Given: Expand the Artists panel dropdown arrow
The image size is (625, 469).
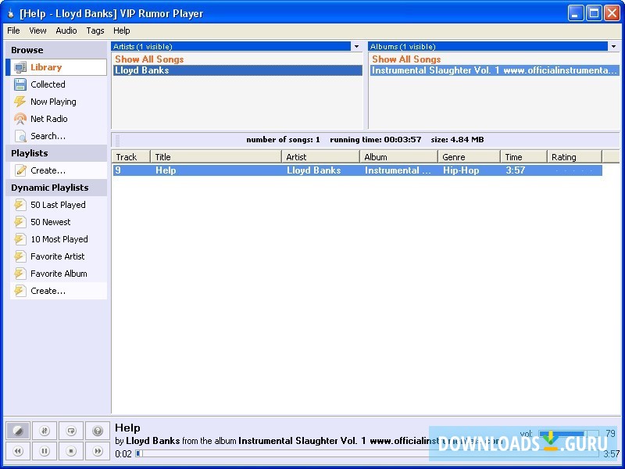Looking at the screenshot, I should (356, 46).
